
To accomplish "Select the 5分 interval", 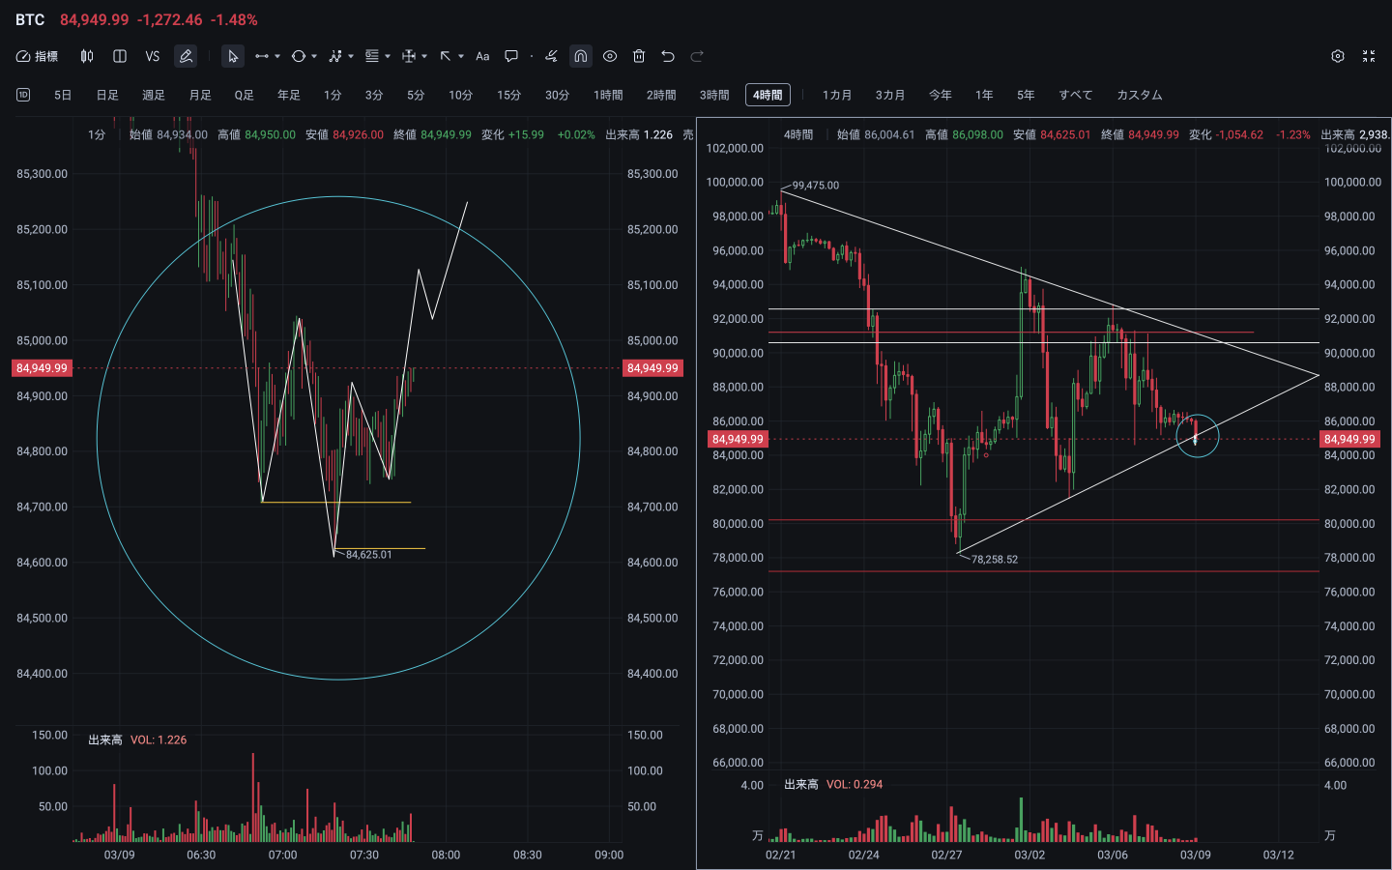I will [x=416, y=95].
